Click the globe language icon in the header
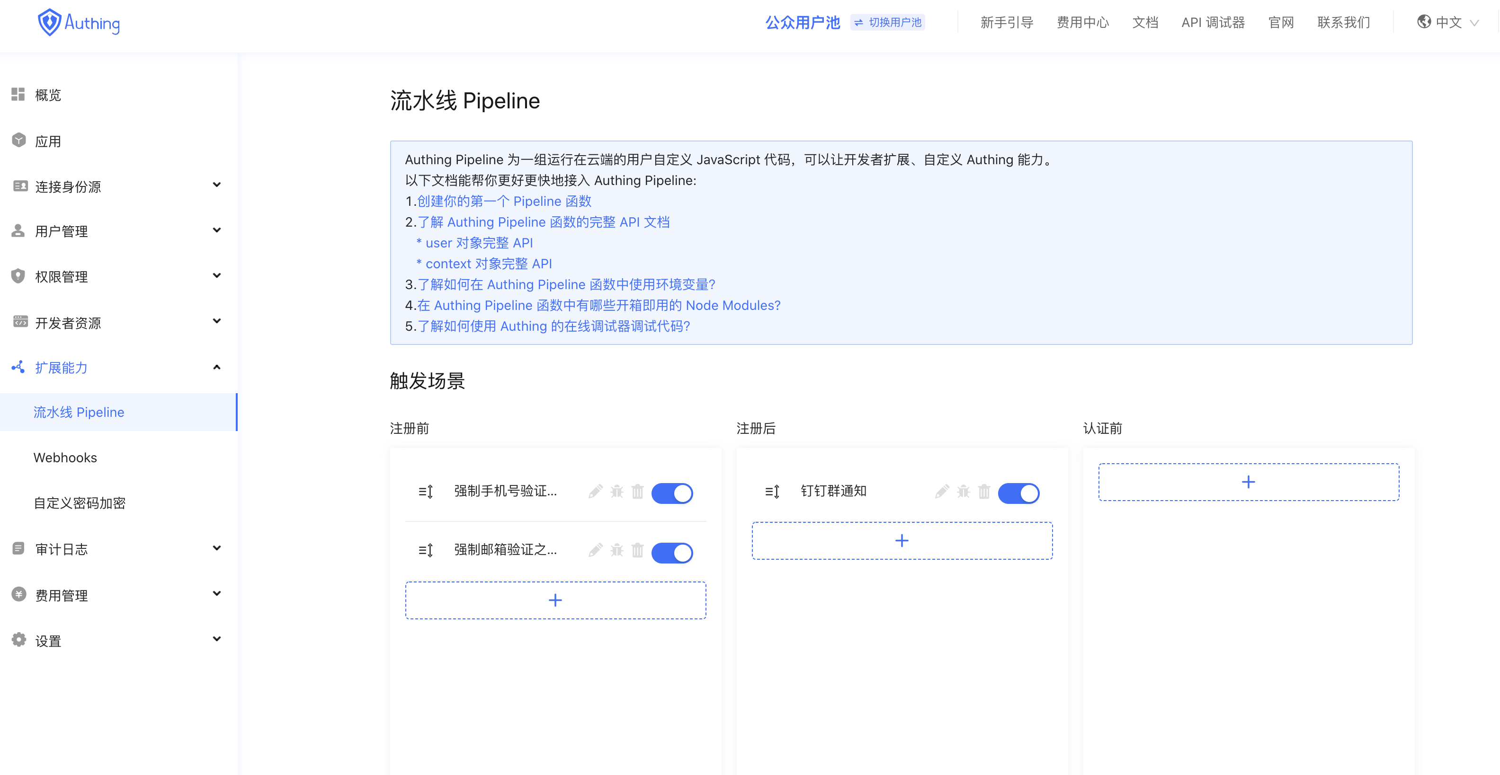The width and height of the screenshot is (1500, 775). [1425, 22]
